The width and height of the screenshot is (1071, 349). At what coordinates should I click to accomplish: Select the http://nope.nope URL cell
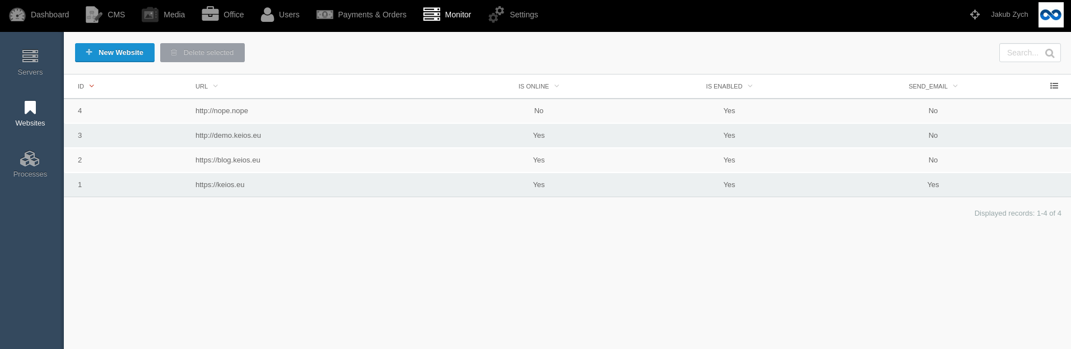pos(222,111)
